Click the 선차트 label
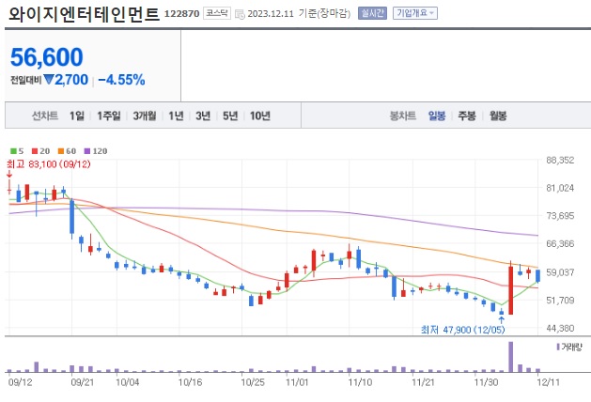Screen dimensions: 591x402 coord(45,116)
